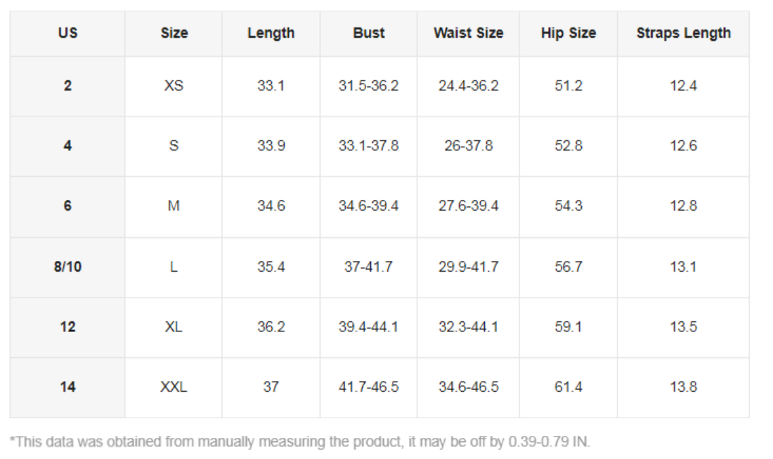Click the manual measurement disclaimer note
The width and height of the screenshot is (773, 459).
click(x=300, y=441)
